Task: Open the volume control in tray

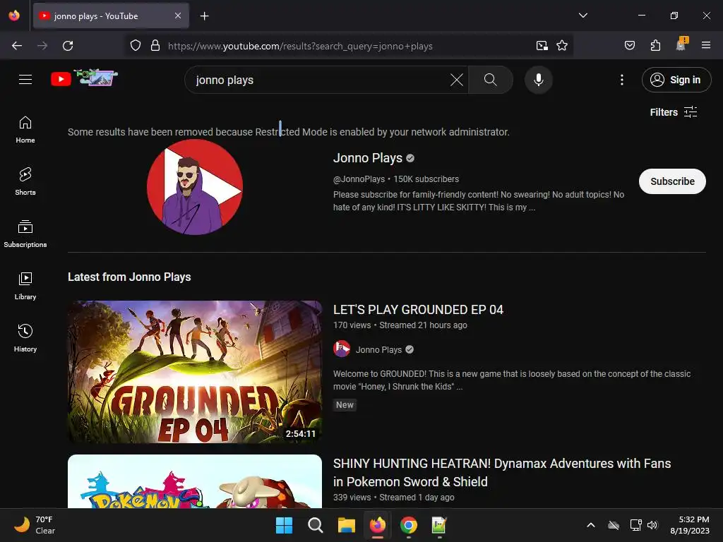Action: [x=652, y=525]
